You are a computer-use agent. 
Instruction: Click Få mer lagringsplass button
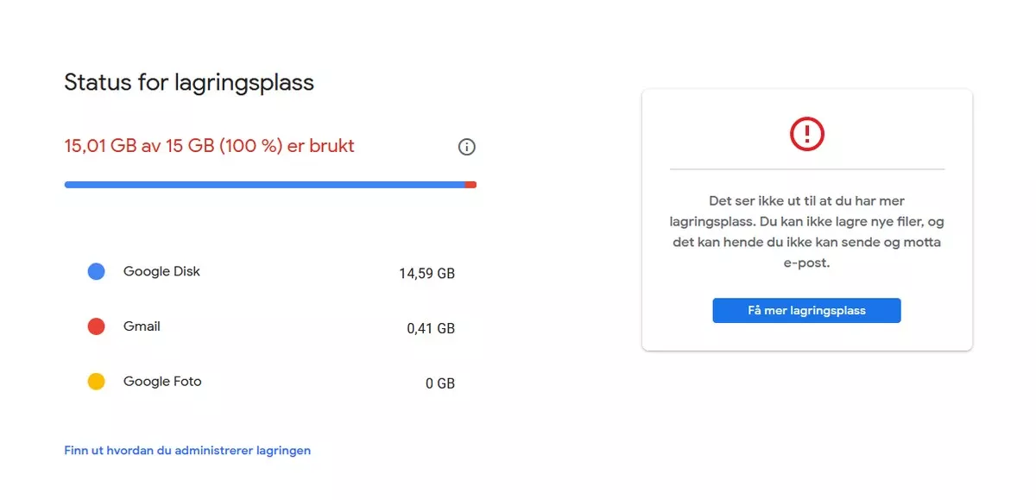(x=806, y=310)
